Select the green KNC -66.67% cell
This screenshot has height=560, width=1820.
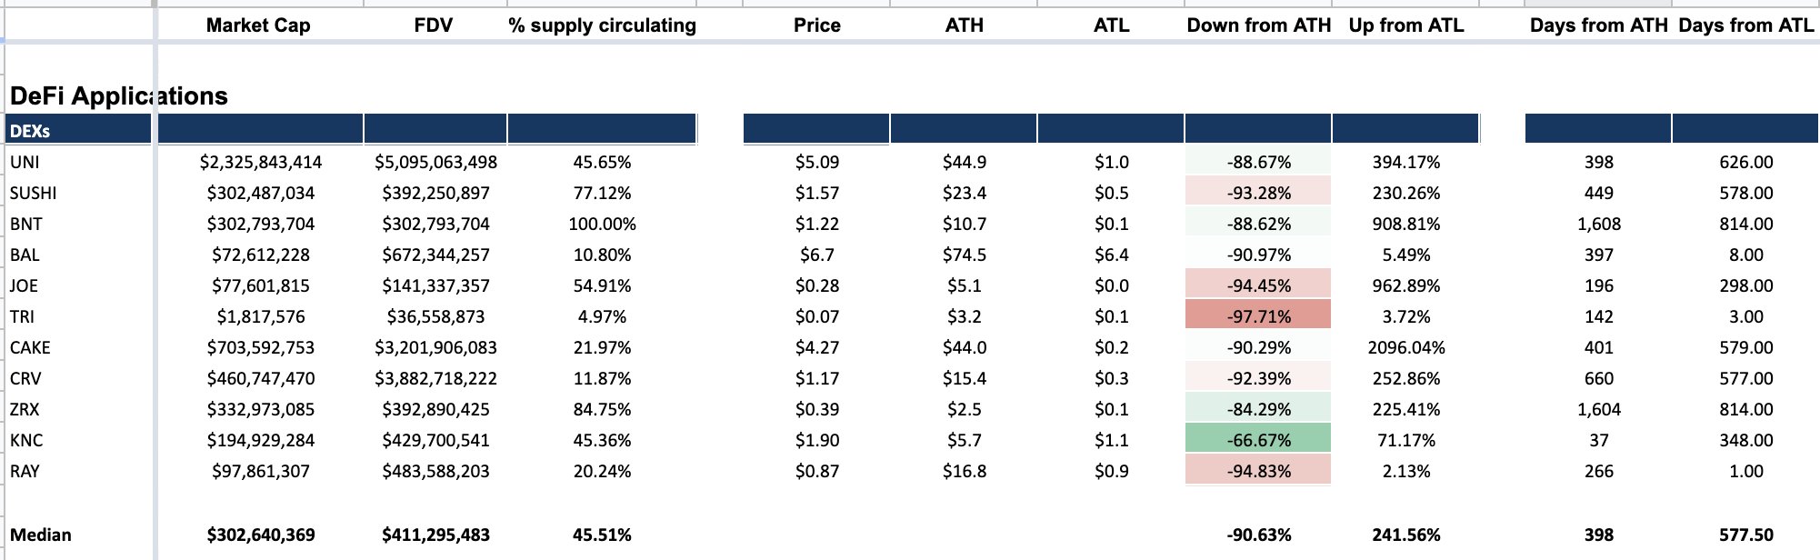point(1258,440)
